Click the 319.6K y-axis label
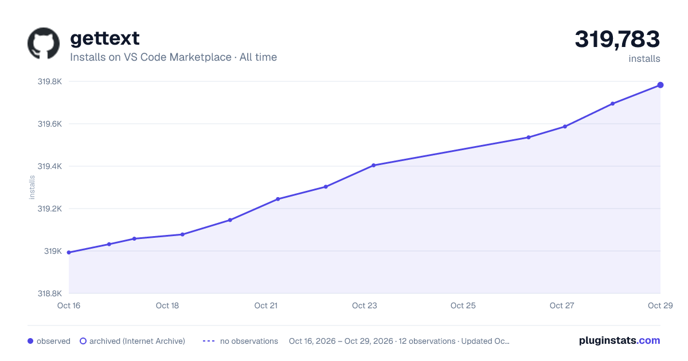Image resolution: width=688 pixels, height=361 pixels. [x=49, y=124]
